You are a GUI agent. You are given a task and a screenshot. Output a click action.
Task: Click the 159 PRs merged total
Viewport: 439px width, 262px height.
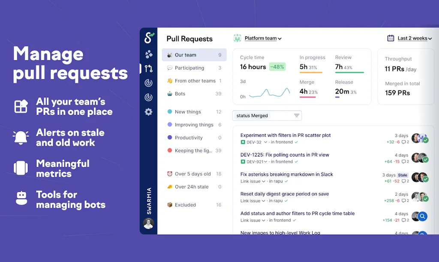click(x=397, y=93)
